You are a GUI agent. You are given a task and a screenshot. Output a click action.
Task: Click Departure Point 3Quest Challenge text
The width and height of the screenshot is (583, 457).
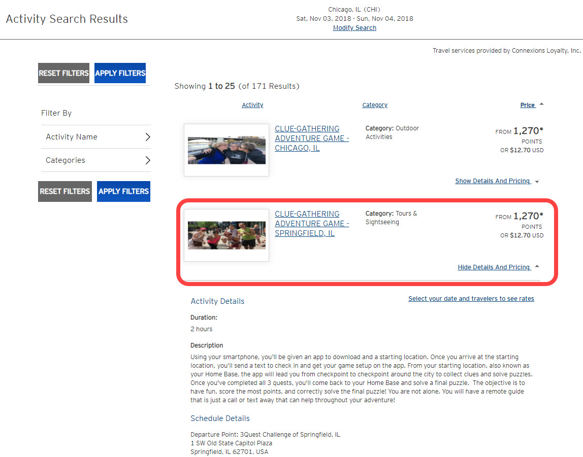pyautogui.click(x=265, y=435)
